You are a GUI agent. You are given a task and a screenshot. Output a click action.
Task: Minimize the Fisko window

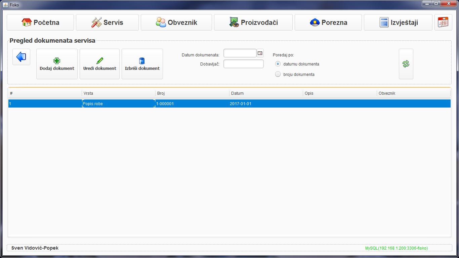point(427,3)
